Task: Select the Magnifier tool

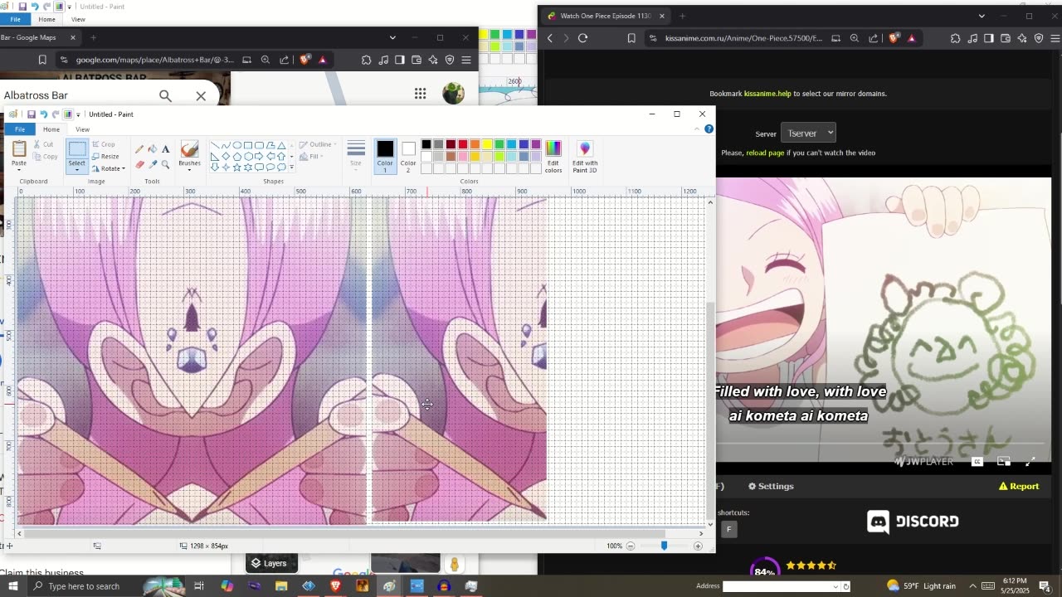Action: coord(166,163)
